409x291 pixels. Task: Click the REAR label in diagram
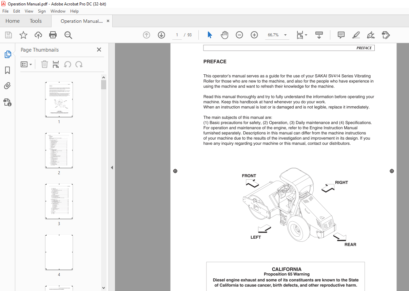click(x=350, y=244)
